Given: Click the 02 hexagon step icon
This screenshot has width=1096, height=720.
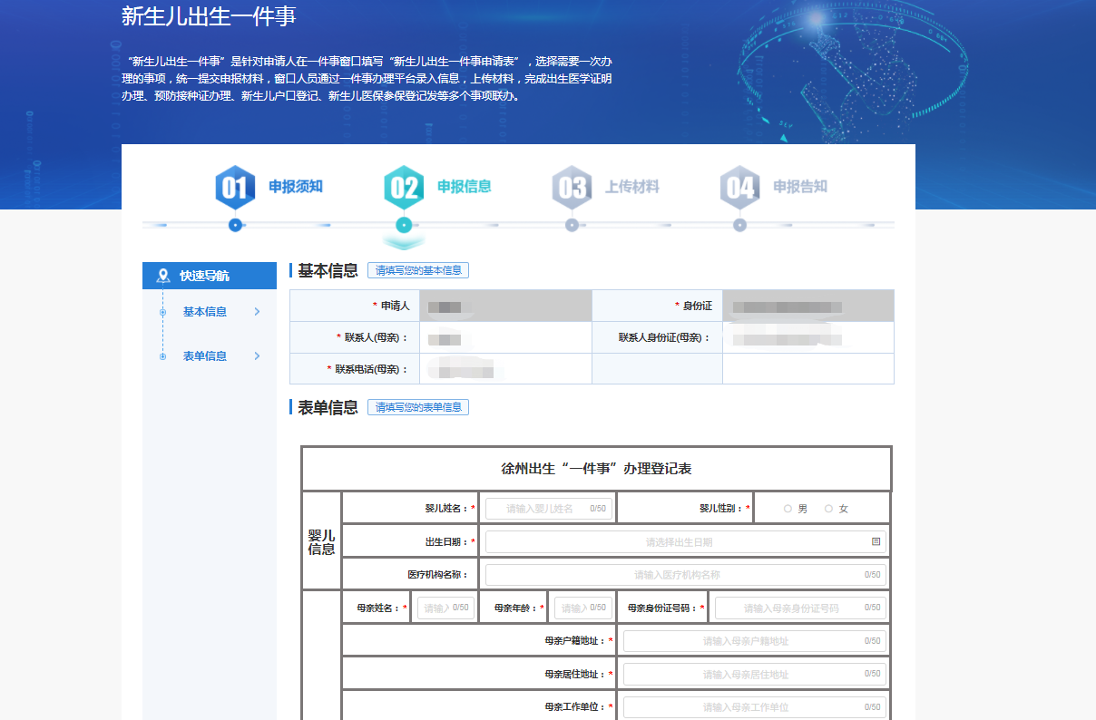Looking at the screenshot, I should 404,188.
